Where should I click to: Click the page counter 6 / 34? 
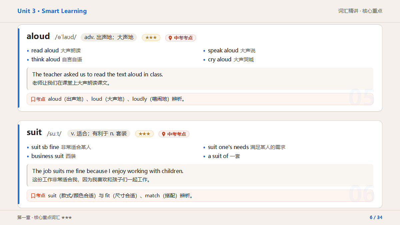tap(376, 217)
